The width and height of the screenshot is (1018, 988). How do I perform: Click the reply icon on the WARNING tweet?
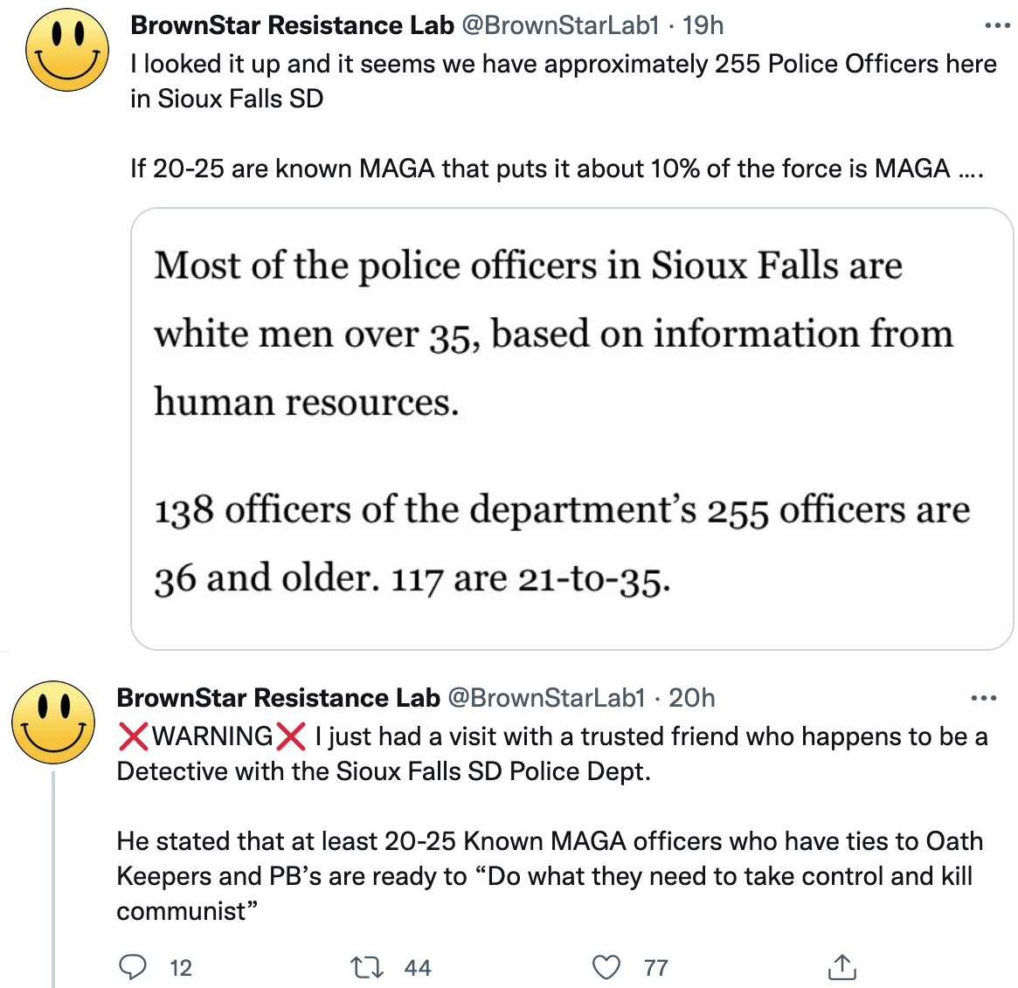[x=133, y=967]
